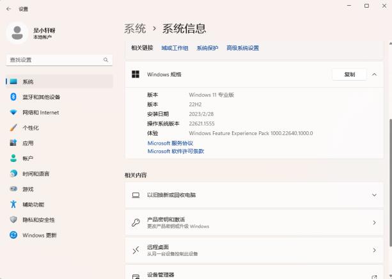Click the 个性化 paintbrush icon
The width and height of the screenshot is (392, 279).
tap(13, 127)
